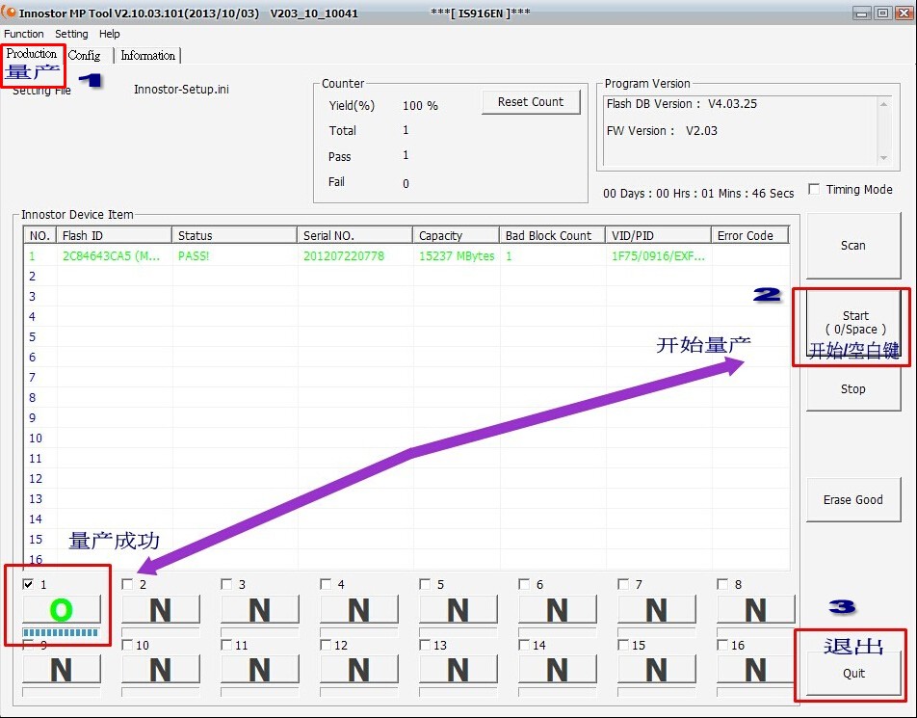Click the 15237 MBytes capacity cell

pos(457,255)
